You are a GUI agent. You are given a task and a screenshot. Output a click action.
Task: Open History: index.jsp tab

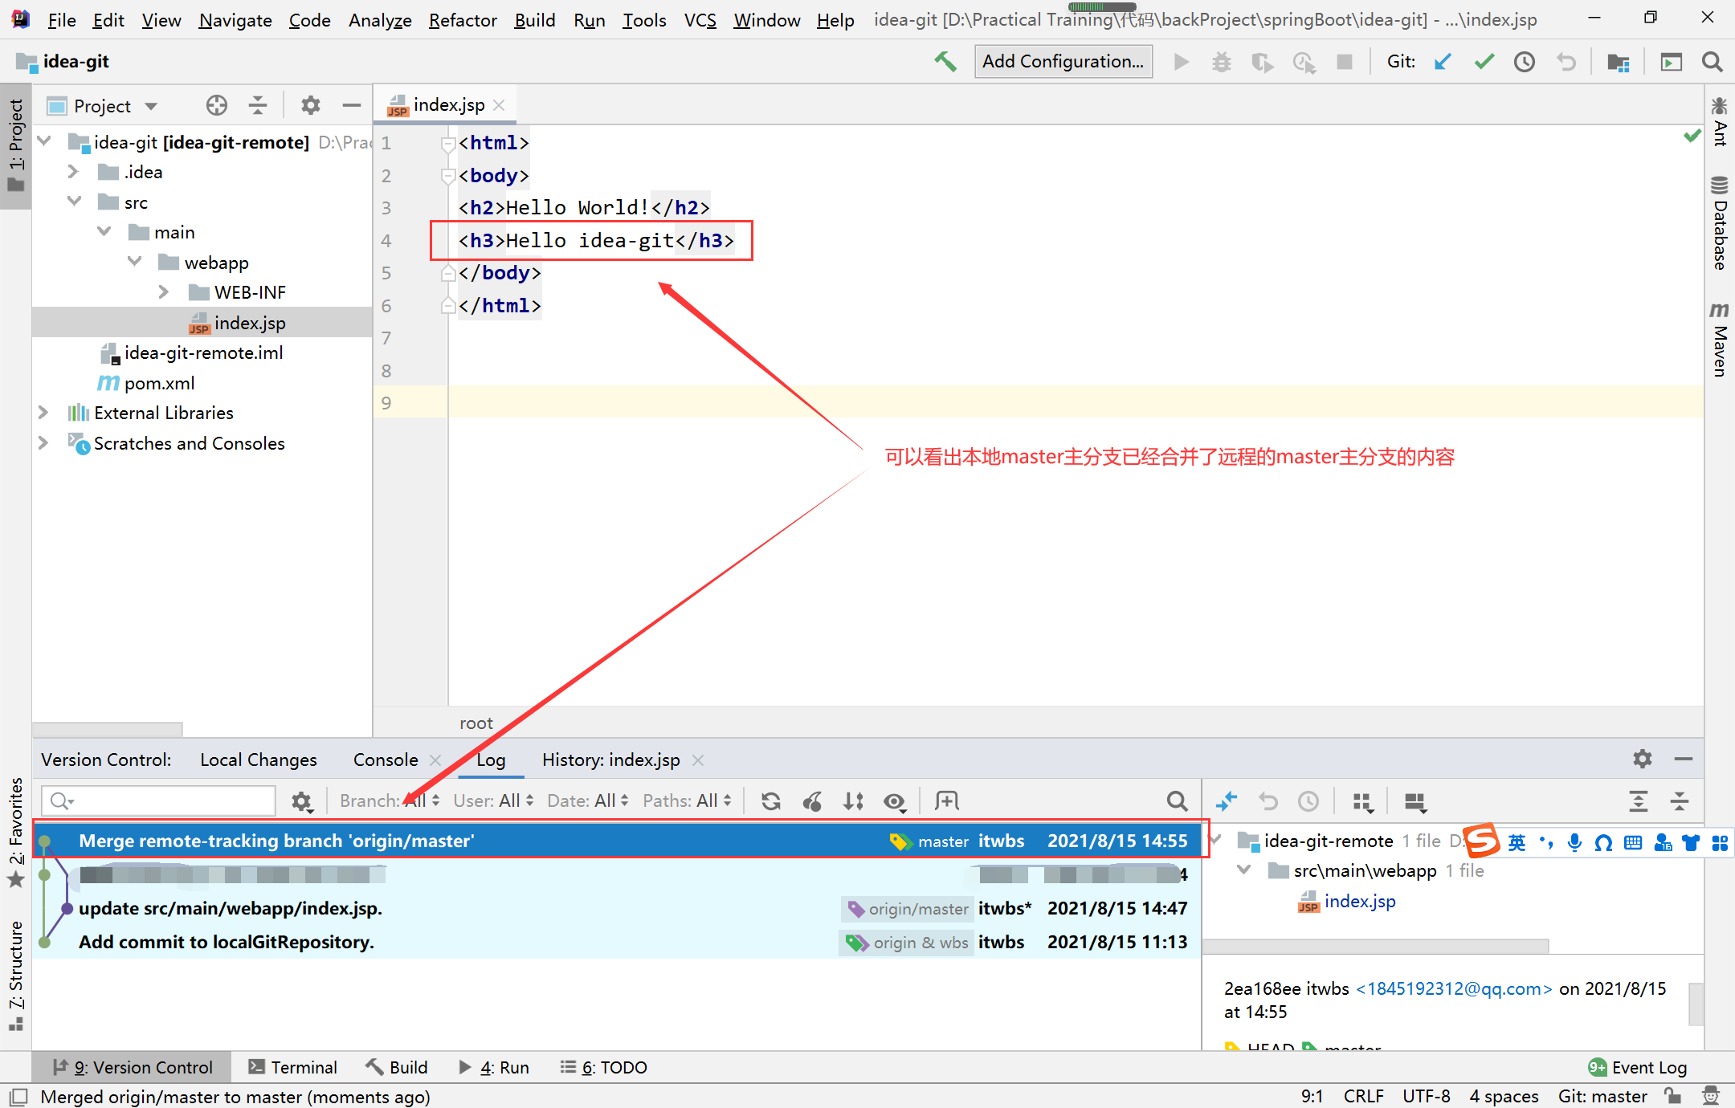pyautogui.click(x=610, y=760)
